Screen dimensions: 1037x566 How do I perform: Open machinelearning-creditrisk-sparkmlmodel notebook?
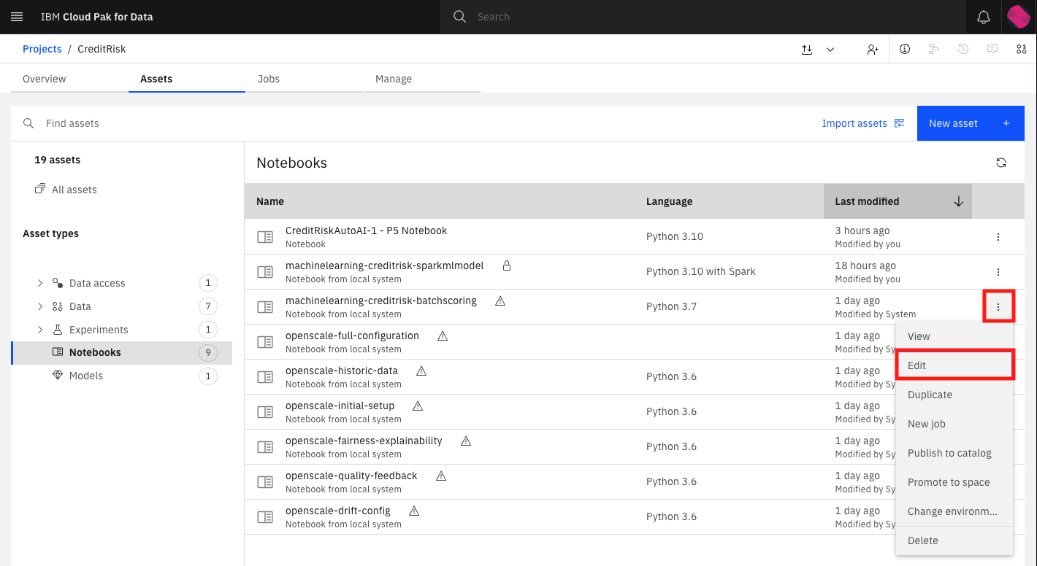pyautogui.click(x=384, y=265)
